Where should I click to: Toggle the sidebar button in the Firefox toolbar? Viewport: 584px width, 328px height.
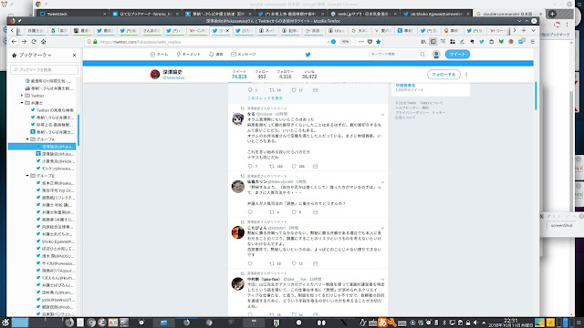pos(433,42)
